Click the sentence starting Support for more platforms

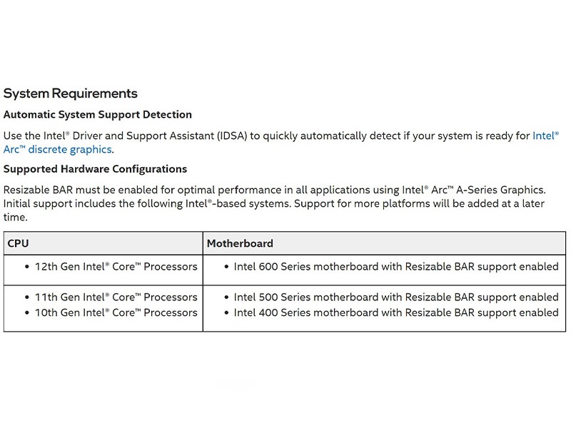click(421, 204)
